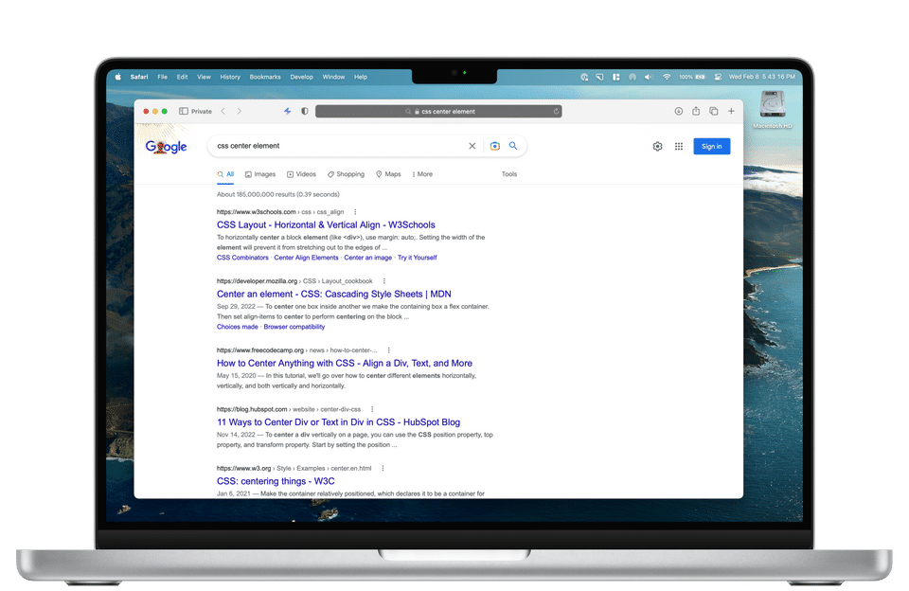
Task: Toggle the Safari sidebar icon
Action: pos(183,112)
